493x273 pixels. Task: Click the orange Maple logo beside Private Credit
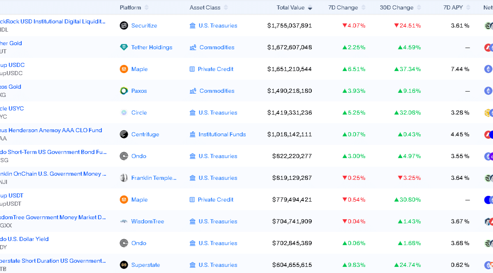pyautogui.click(x=124, y=69)
